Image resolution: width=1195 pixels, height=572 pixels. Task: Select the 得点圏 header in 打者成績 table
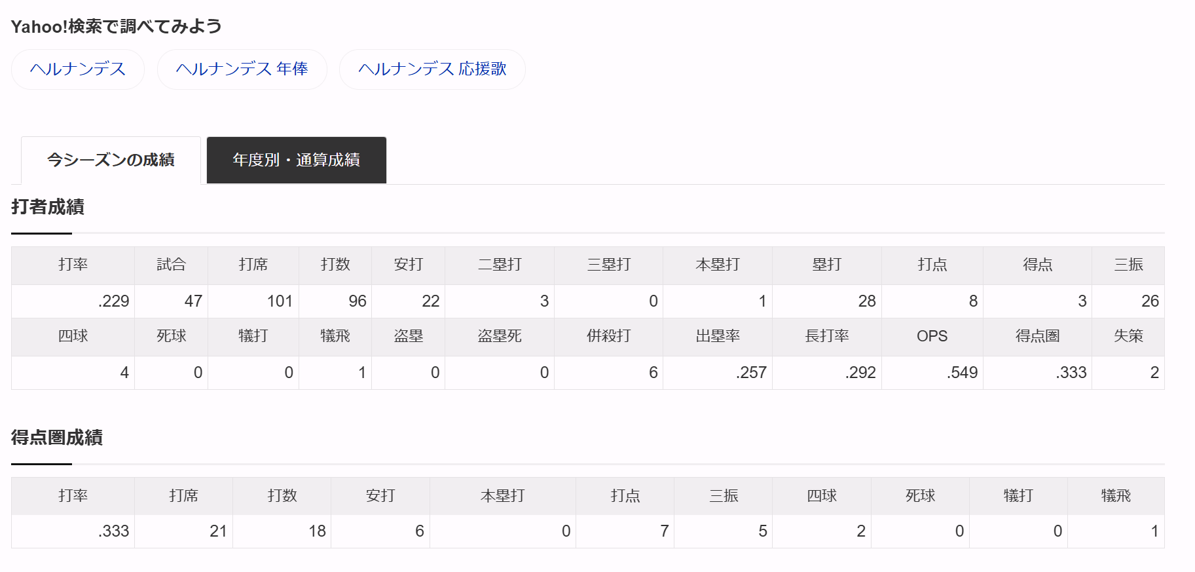[1037, 336]
